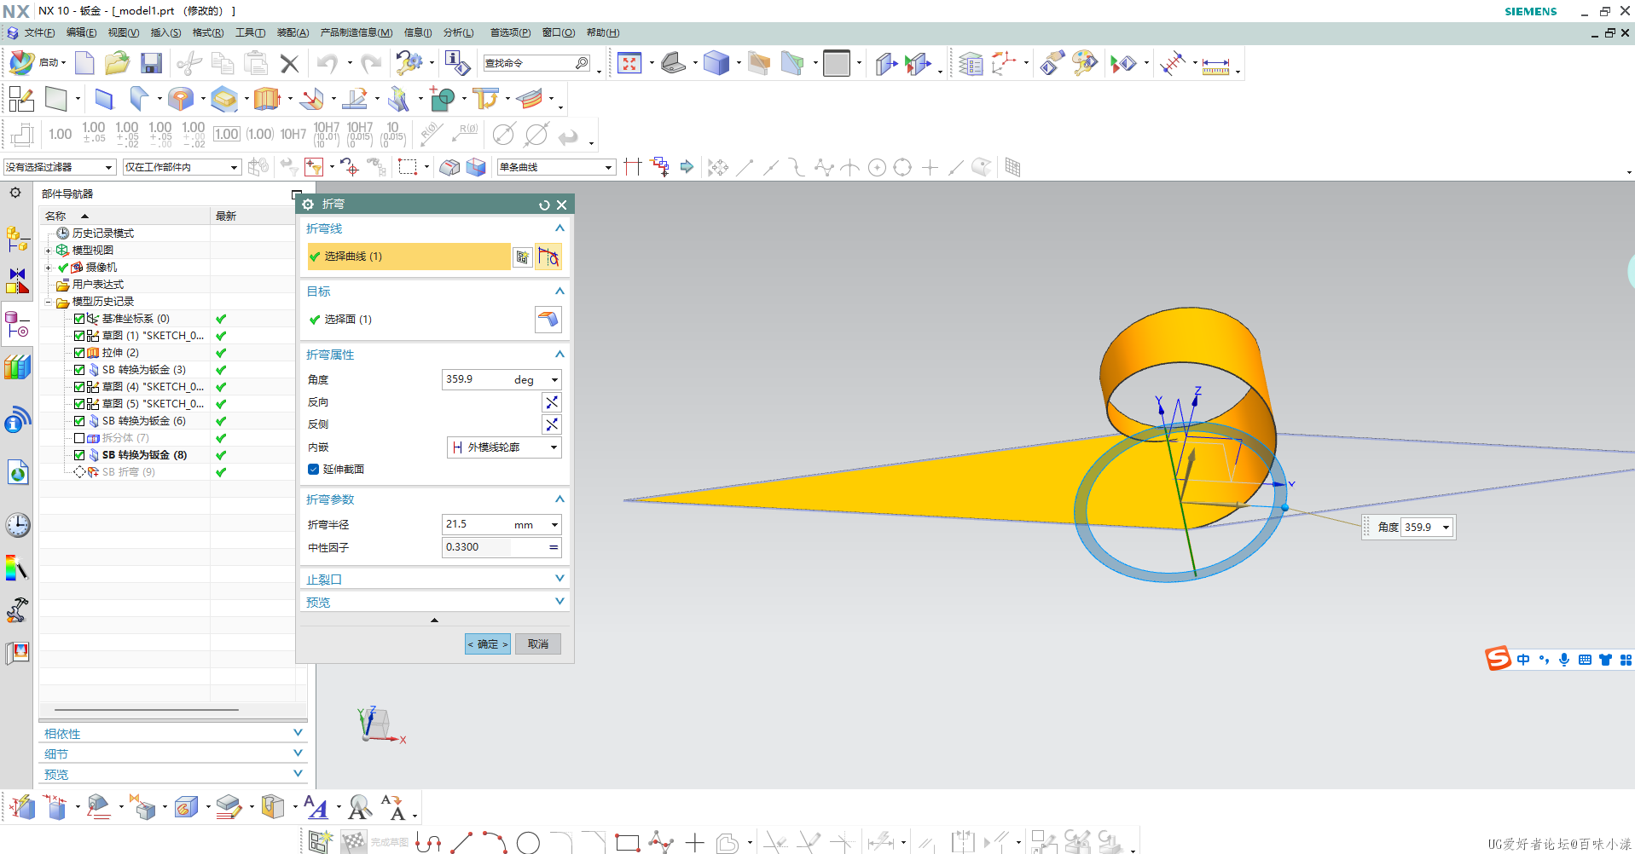Click the reverse side icon
This screenshot has height=854, width=1635.
[552, 424]
